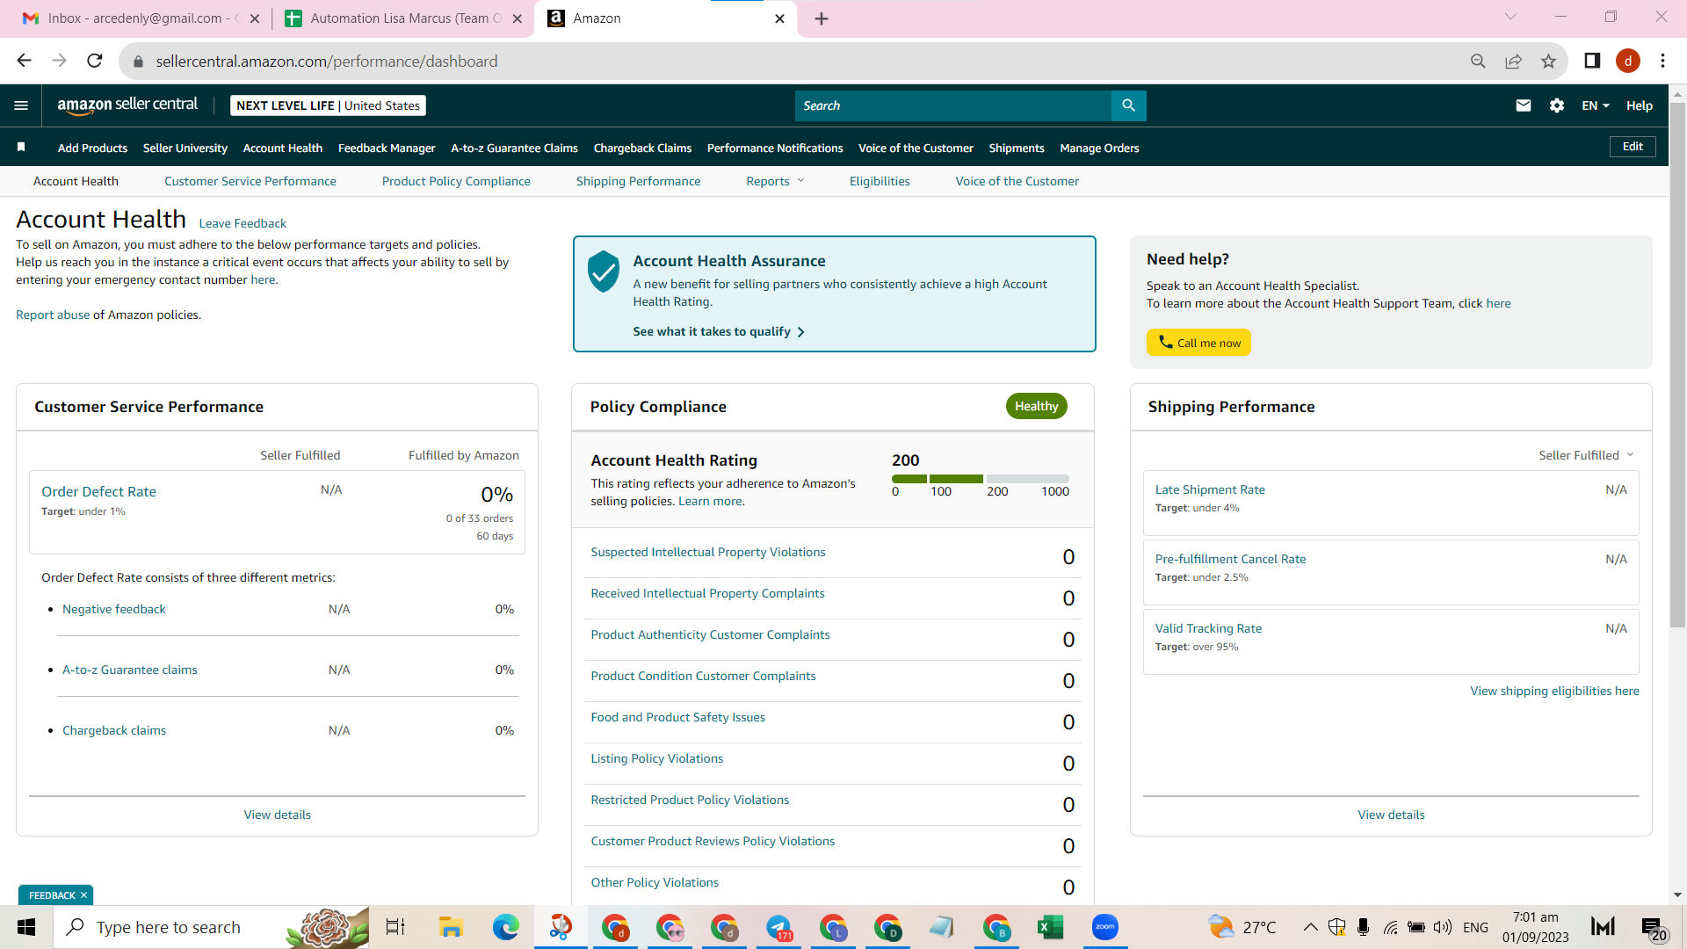Screen dimensions: 1687x949
Task: Reload the page in browser toolbar
Action: click(95, 61)
